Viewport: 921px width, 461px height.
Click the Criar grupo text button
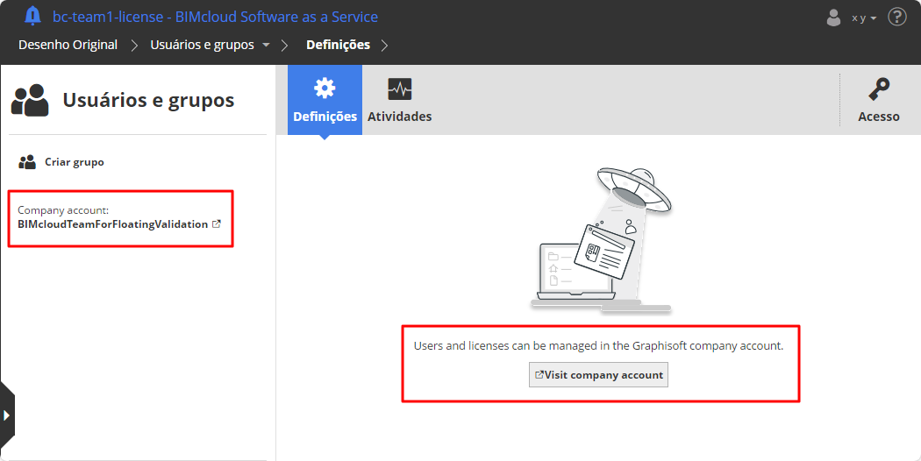(75, 162)
